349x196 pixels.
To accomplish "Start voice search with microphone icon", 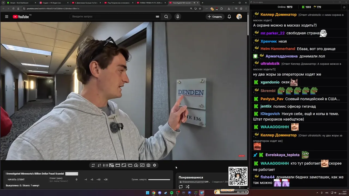I will (x=178, y=17).
